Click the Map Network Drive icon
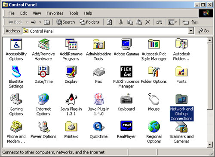Image resolution: width=215 pixels, height=157 pixels. click(x=185, y=22)
